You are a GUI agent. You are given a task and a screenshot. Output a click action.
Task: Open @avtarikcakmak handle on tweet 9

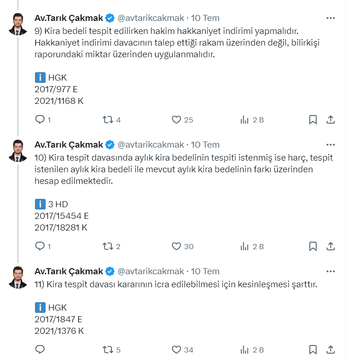pos(151,18)
